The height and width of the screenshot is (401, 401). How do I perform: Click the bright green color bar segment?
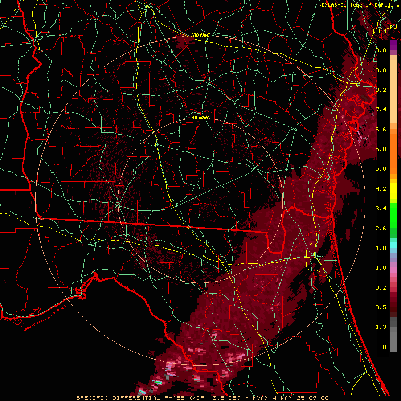coord(393,215)
